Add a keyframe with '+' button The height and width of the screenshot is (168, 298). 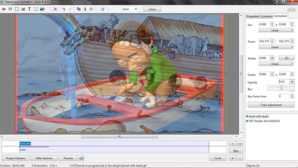click(x=232, y=158)
